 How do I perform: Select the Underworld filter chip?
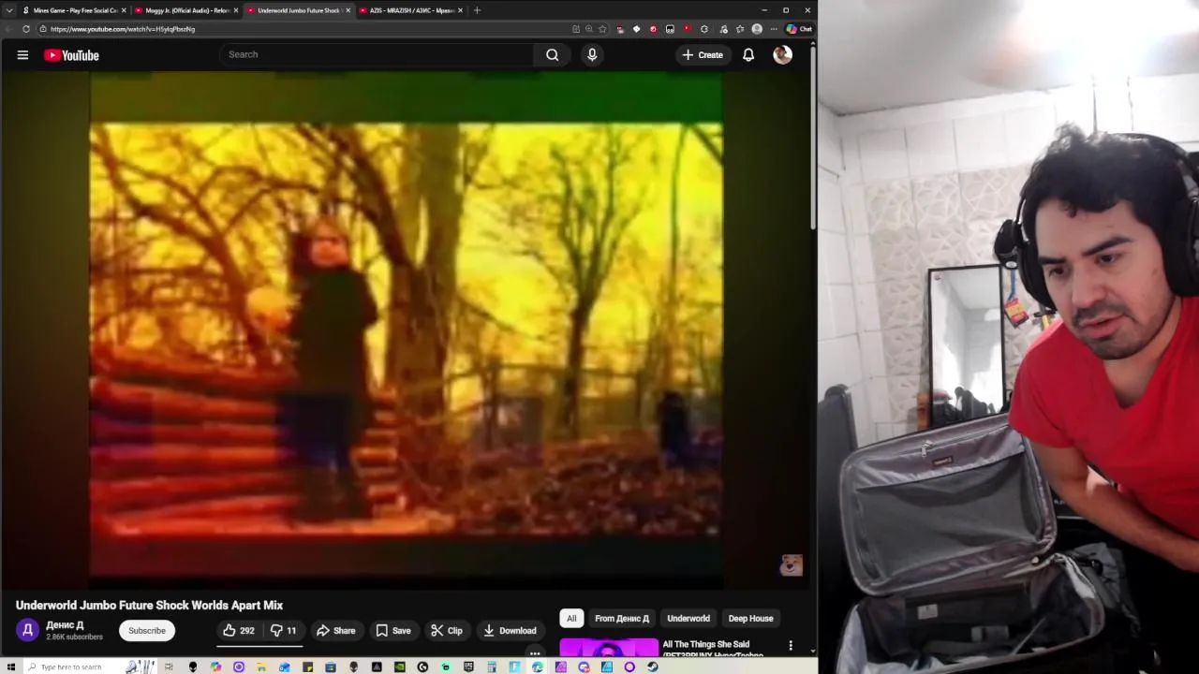pyautogui.click(x=688, y=619)
